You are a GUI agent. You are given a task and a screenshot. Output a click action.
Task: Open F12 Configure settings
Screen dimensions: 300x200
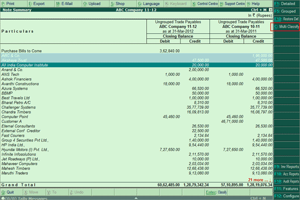coord(286,196)
